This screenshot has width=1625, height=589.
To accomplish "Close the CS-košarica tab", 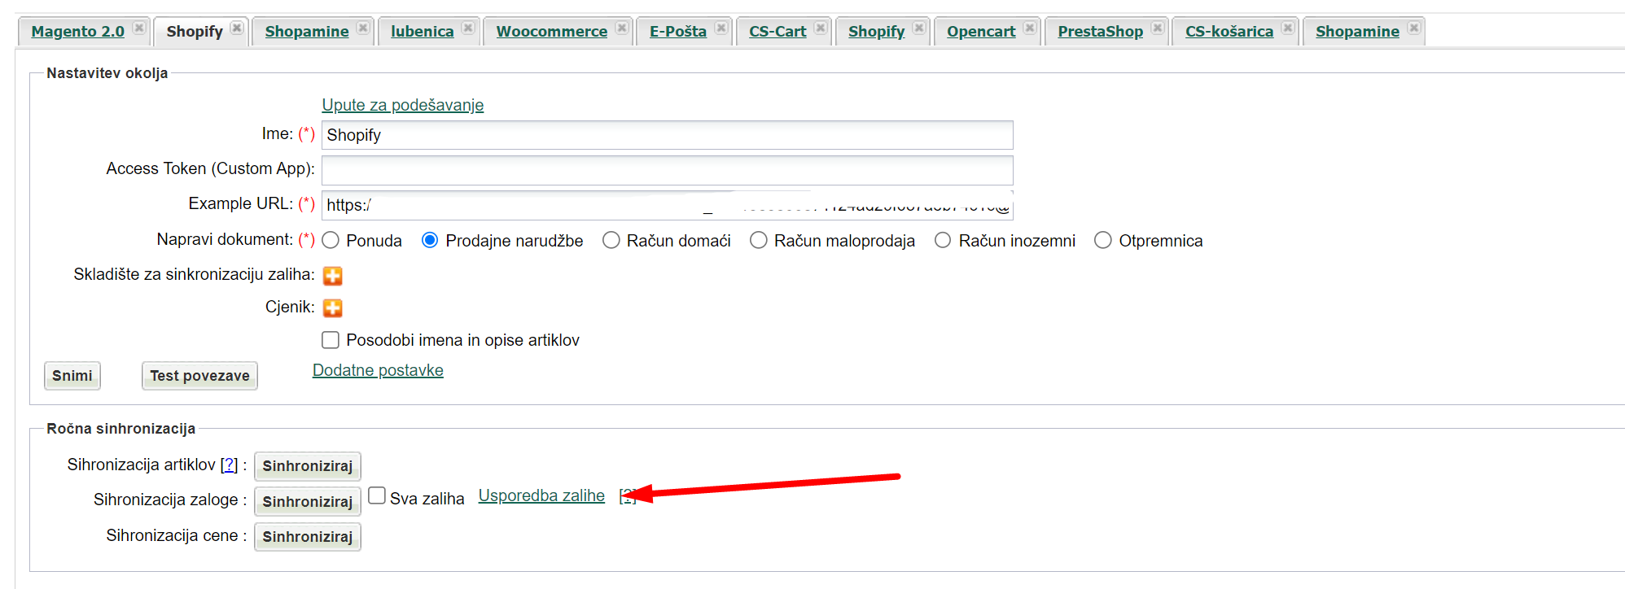I will pos(1288,28).
